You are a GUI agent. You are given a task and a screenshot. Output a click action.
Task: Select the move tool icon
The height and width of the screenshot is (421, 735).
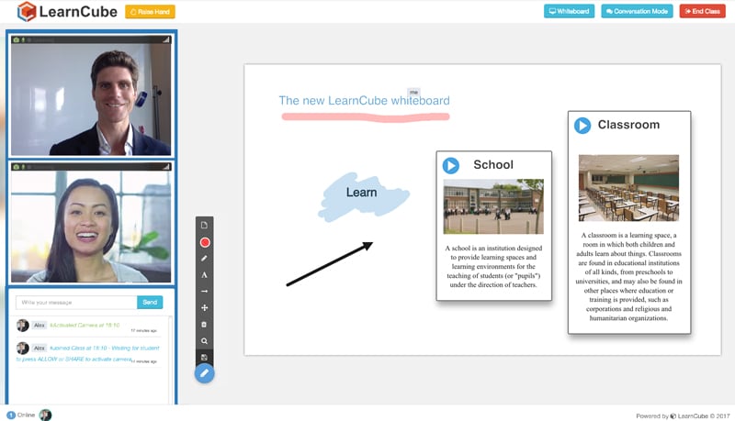pos(204,308)
